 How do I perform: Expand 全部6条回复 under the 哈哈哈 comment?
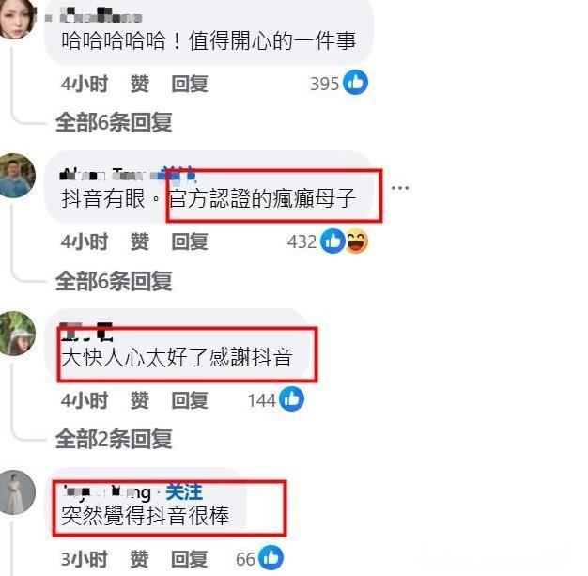click(114, 122)
